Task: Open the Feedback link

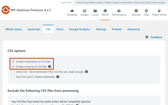Action: coord(156,37)
